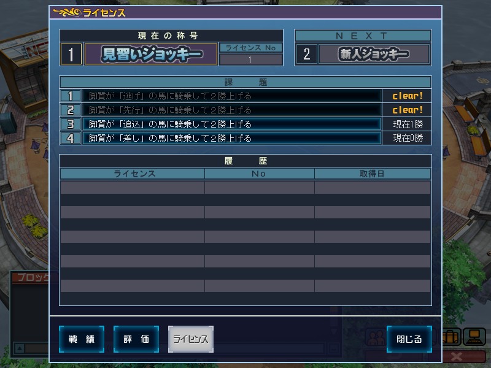The height and width of the screenshot is (368, 491).
Task: Click the 課題 section header
Action: tap(245, 82)
